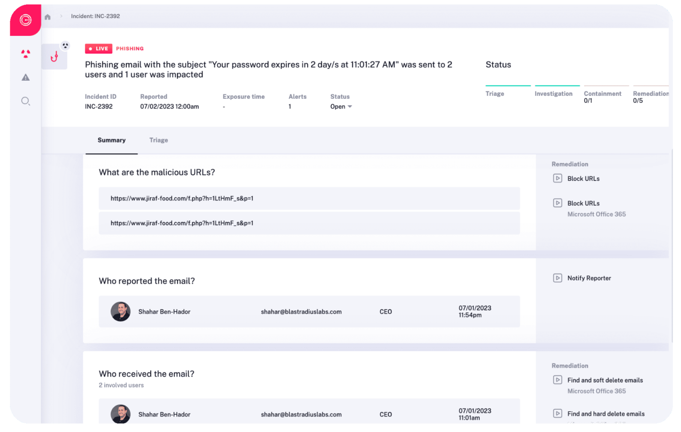Screen dimensions: 681x432
Task: Open the Status Open dropdown
Action: tap(340, 106)
